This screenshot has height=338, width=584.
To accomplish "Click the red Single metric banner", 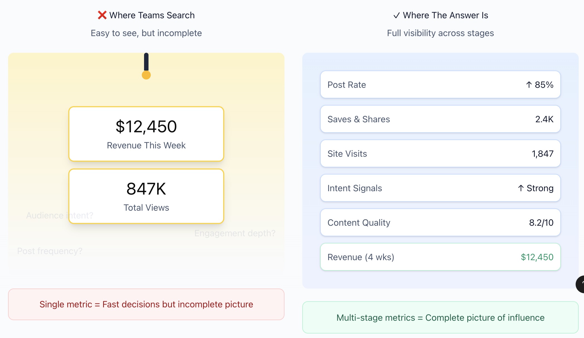I will pyautogui.click(x=146, y=304).
